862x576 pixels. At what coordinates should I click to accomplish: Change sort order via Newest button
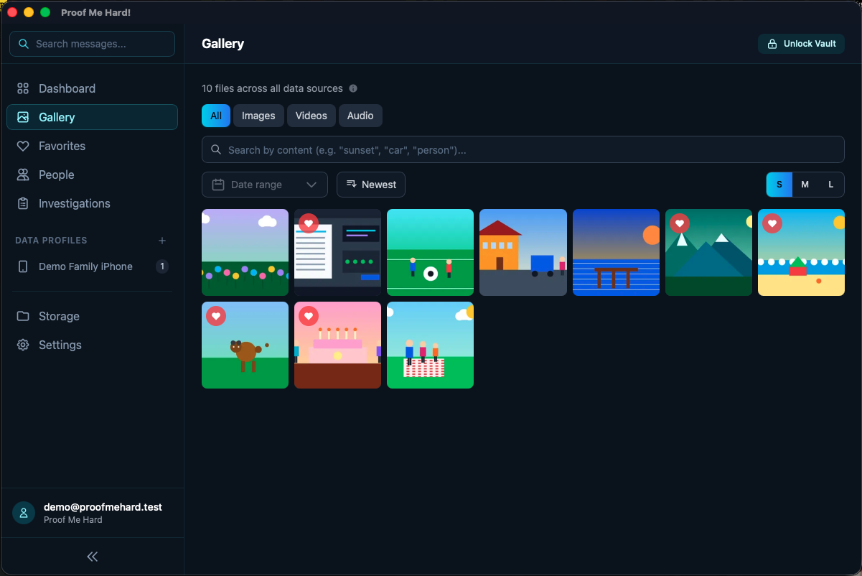(371, 185)
